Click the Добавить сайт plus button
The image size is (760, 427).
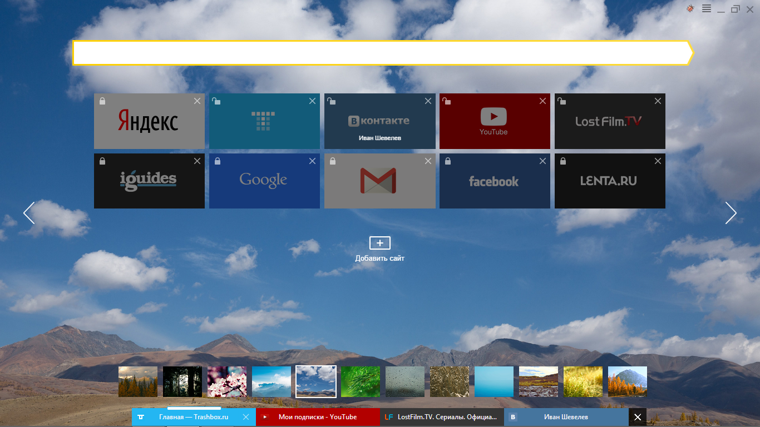point(380,243)
